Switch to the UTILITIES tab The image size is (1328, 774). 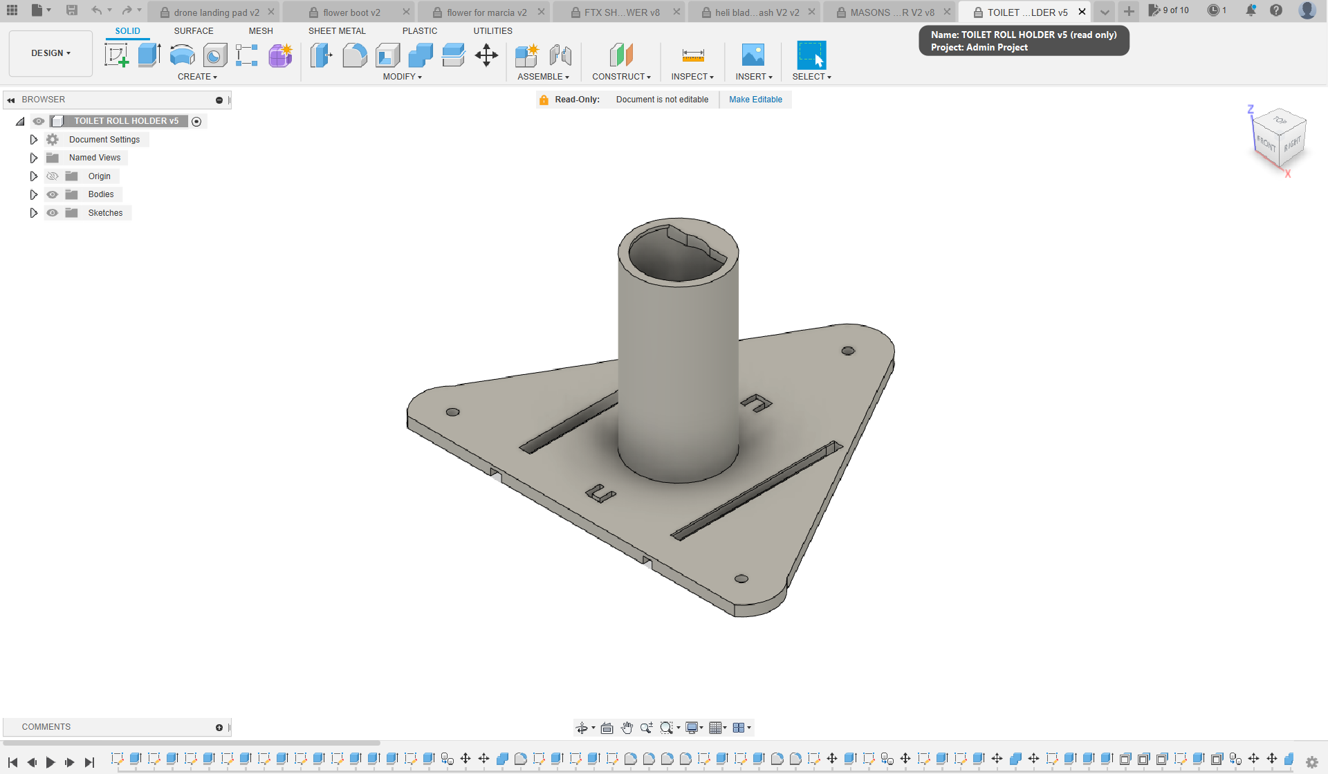pos(492,31)
